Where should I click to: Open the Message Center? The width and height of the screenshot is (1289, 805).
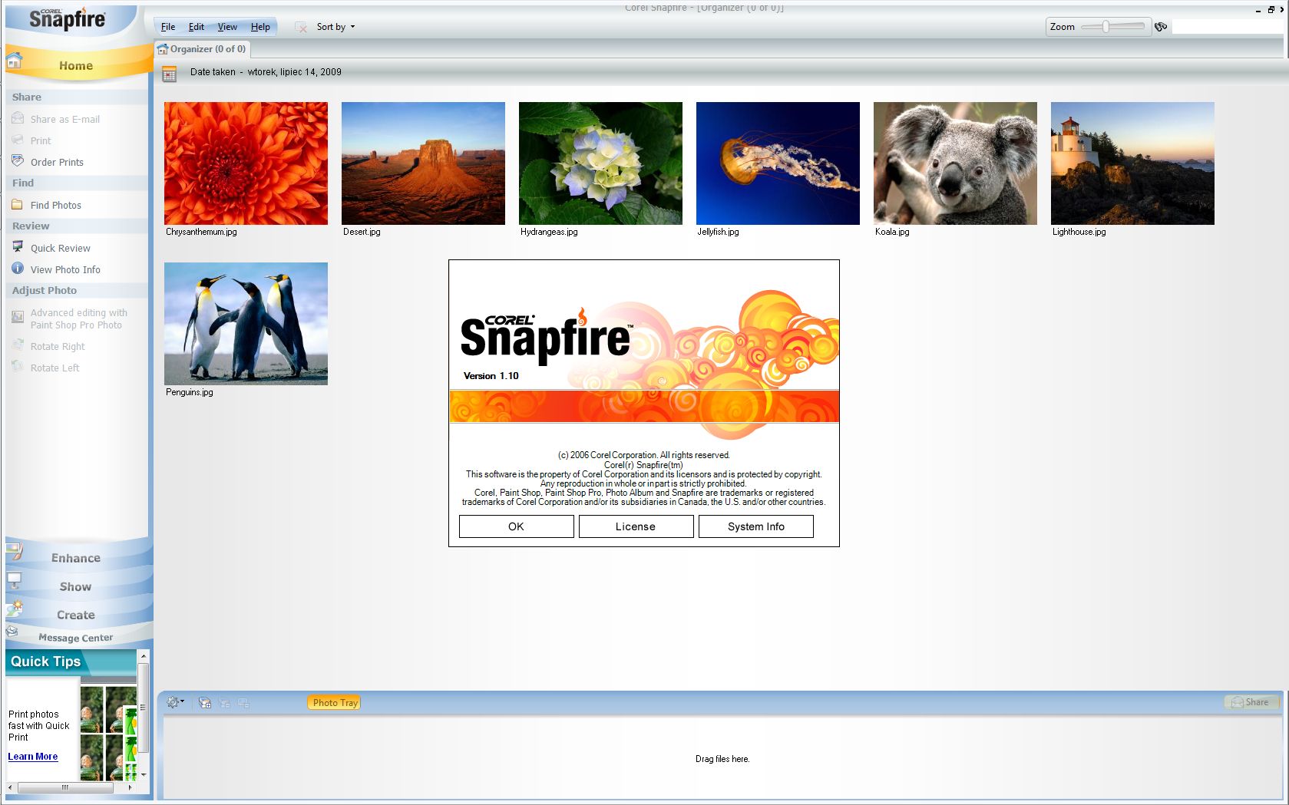coord(75,638)
